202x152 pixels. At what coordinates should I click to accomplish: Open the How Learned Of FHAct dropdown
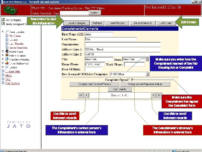[147, 74]
